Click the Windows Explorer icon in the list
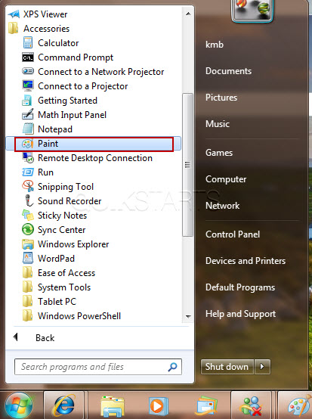The image size is (312, 419). (28, 244)
